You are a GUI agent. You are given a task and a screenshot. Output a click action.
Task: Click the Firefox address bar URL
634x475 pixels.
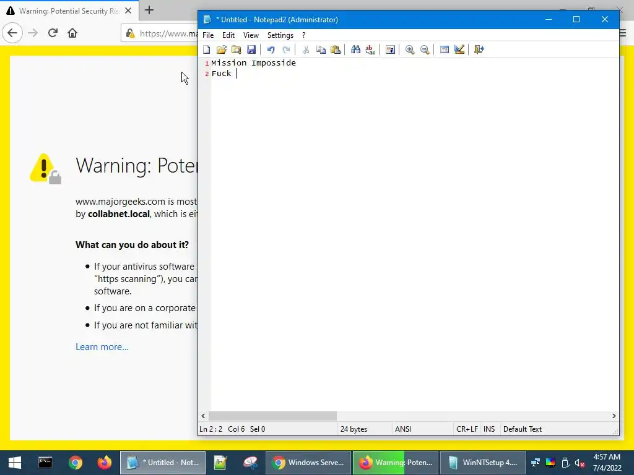click(x=168, y=33)
